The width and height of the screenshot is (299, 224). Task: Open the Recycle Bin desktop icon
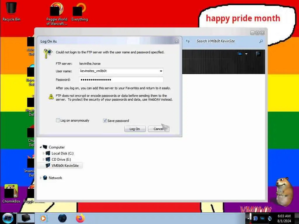pos(11,11)
